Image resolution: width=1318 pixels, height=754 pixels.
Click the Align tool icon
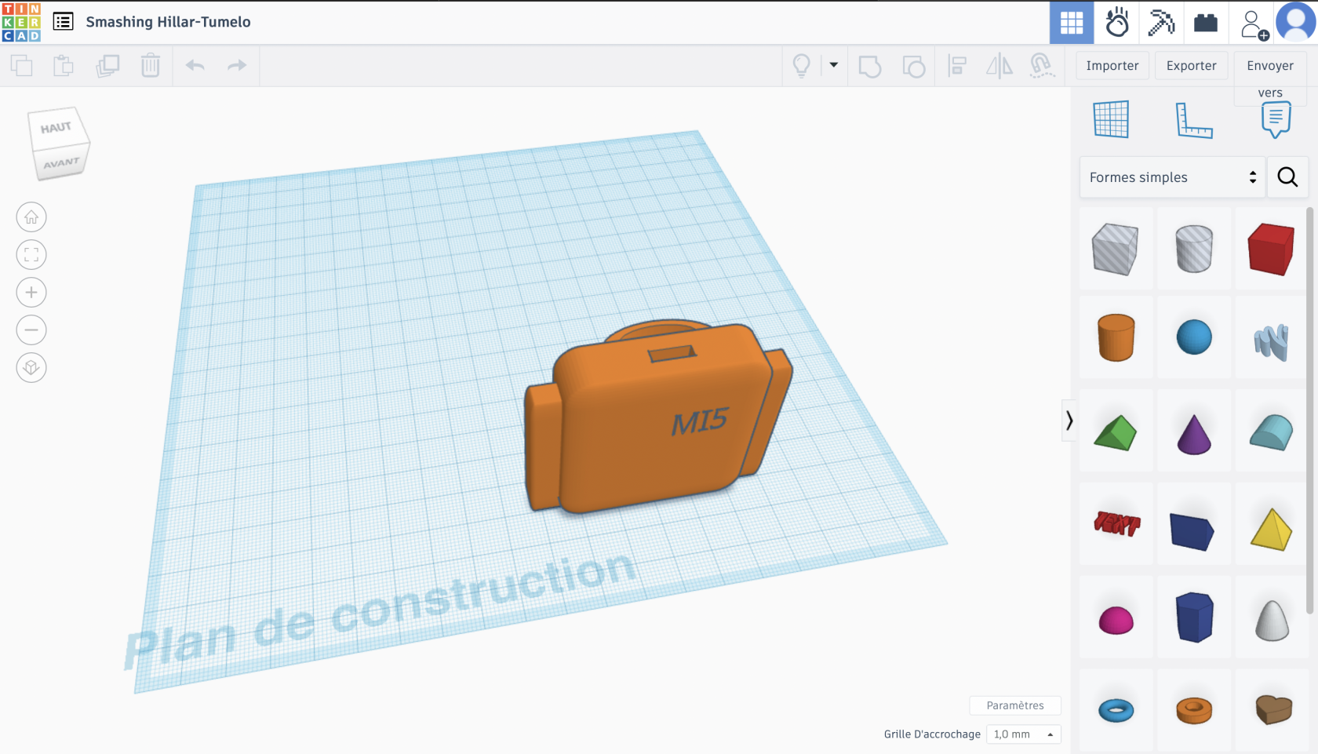[957, 66]
